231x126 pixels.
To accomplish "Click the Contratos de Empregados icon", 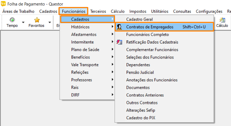I will click(x=119, y=27).
